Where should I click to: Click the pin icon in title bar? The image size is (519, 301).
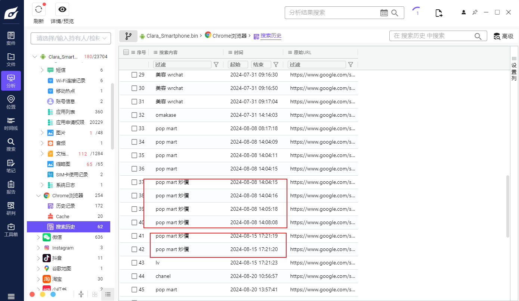tap(475, 12)
